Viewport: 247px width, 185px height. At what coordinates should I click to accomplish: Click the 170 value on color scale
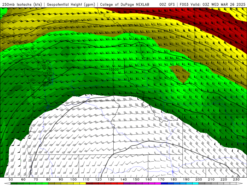point(161,179)
